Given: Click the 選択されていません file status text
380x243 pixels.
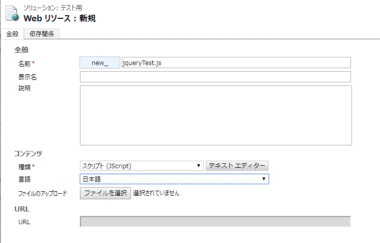Looking at the screenshot, I should pos(156,193).
